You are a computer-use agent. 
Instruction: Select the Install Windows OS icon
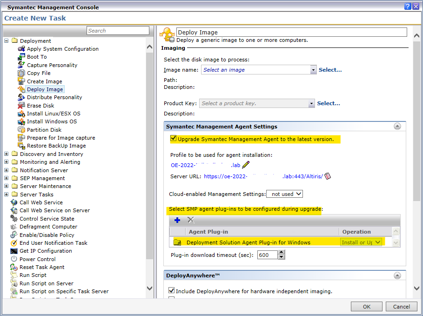[21, 121]
